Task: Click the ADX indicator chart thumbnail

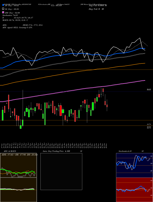Action: pyautogui.click(x=18, y=165)
